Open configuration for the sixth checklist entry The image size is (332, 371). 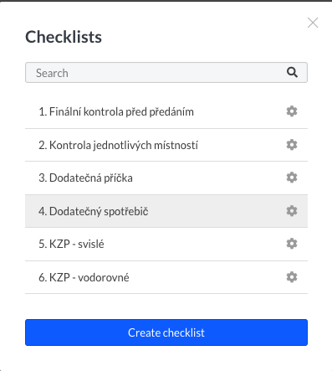click(292, 277)
